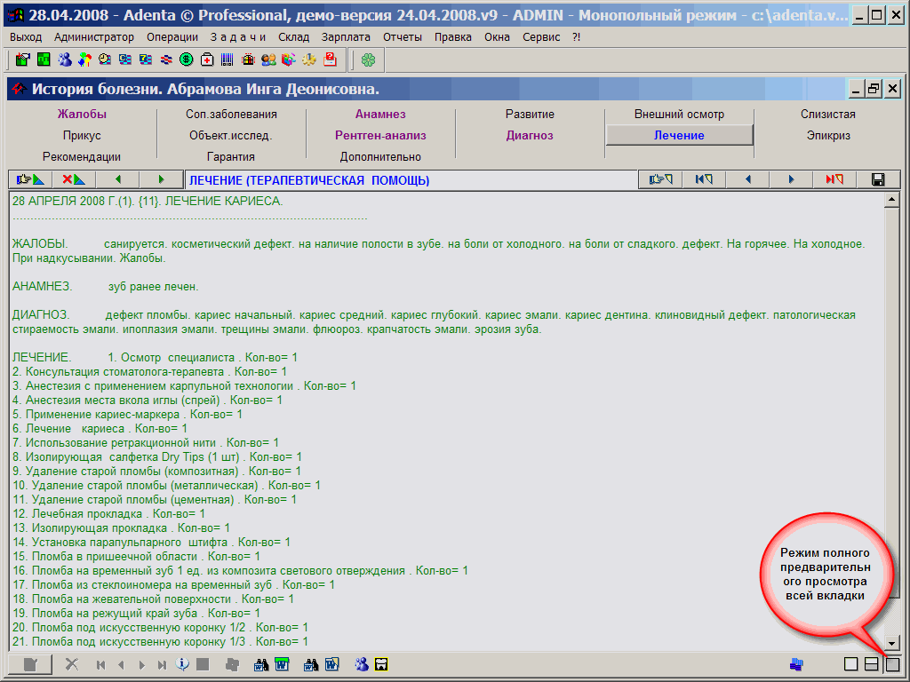
Task: Click the Рекомендации section button
Action: pos(82,157)
